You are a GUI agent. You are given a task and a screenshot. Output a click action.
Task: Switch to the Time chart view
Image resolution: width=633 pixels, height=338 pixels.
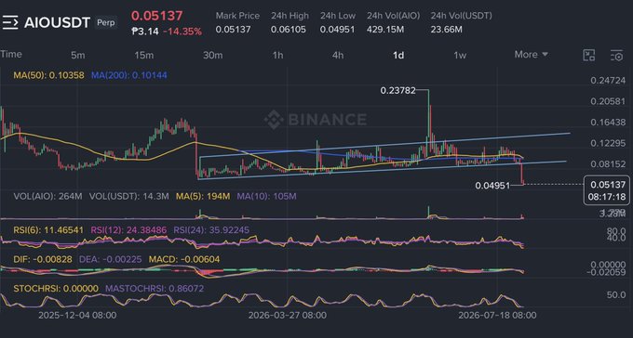coord(11,55)
